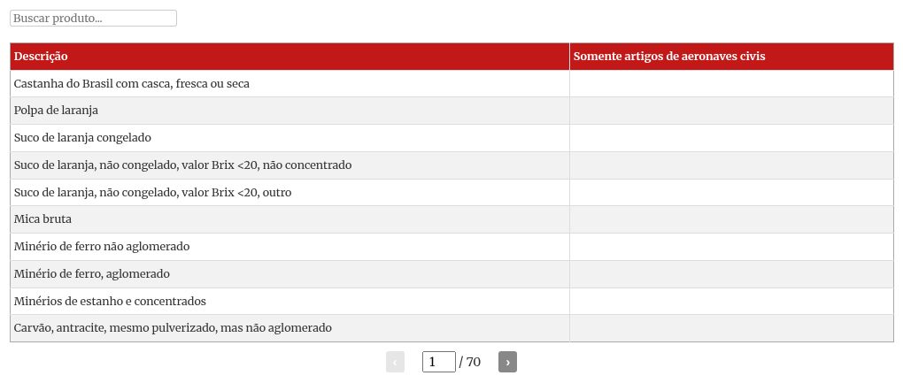Click the page number input box
Screen dimensions: 903x391
[x=438, y=362]
